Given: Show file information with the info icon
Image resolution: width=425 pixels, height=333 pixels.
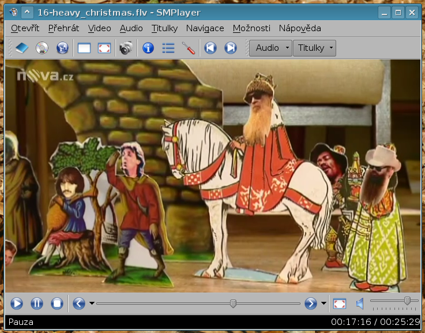Looking at the screenshot, I should point(148,48).
